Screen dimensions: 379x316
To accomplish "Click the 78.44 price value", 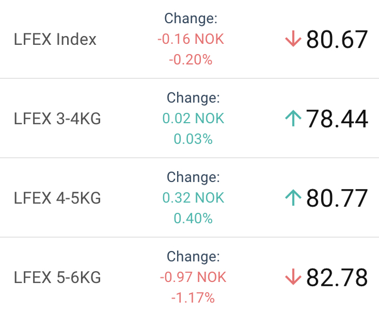I will pyautogui.click(x=337, y=118).
